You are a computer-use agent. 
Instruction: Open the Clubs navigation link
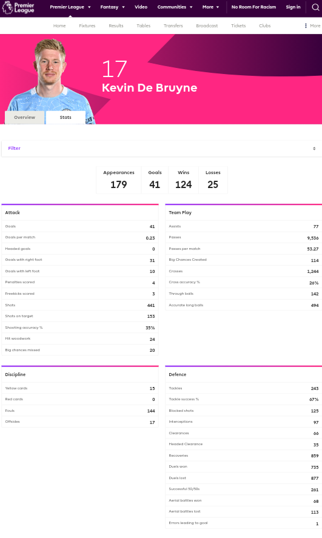coord(265,25)
